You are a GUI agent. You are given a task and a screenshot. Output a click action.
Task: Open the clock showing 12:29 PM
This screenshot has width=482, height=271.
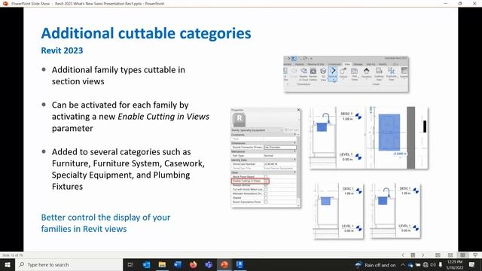point(455,264)
